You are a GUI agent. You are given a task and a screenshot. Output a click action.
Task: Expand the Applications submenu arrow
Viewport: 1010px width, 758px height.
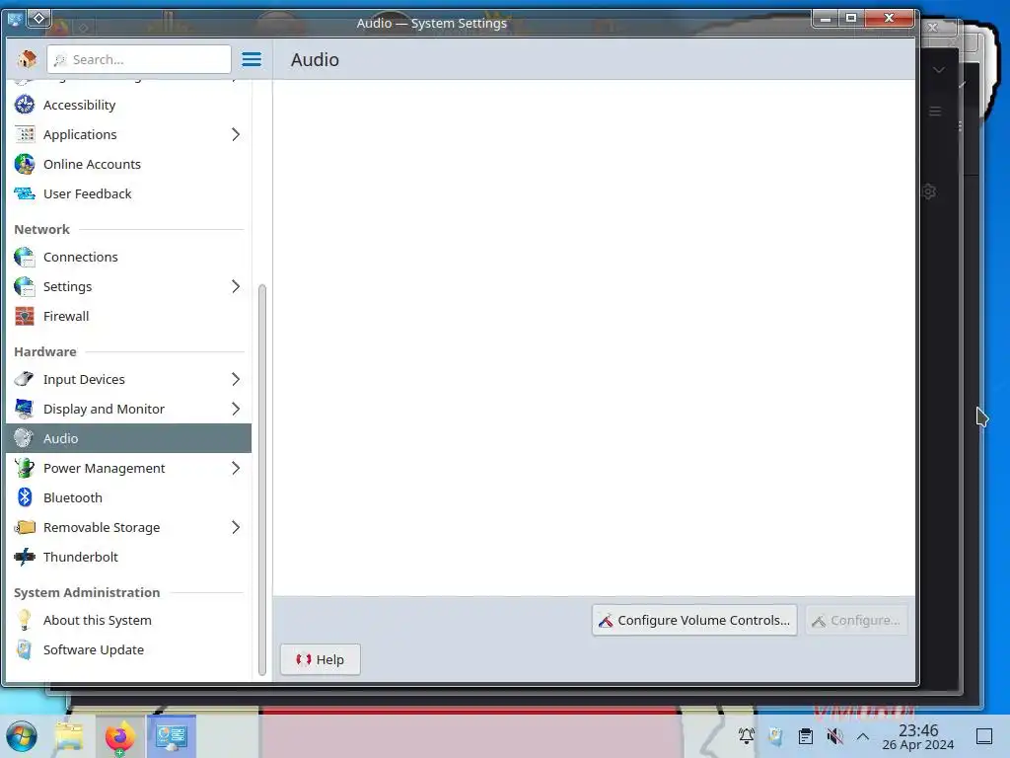point(236,134)
